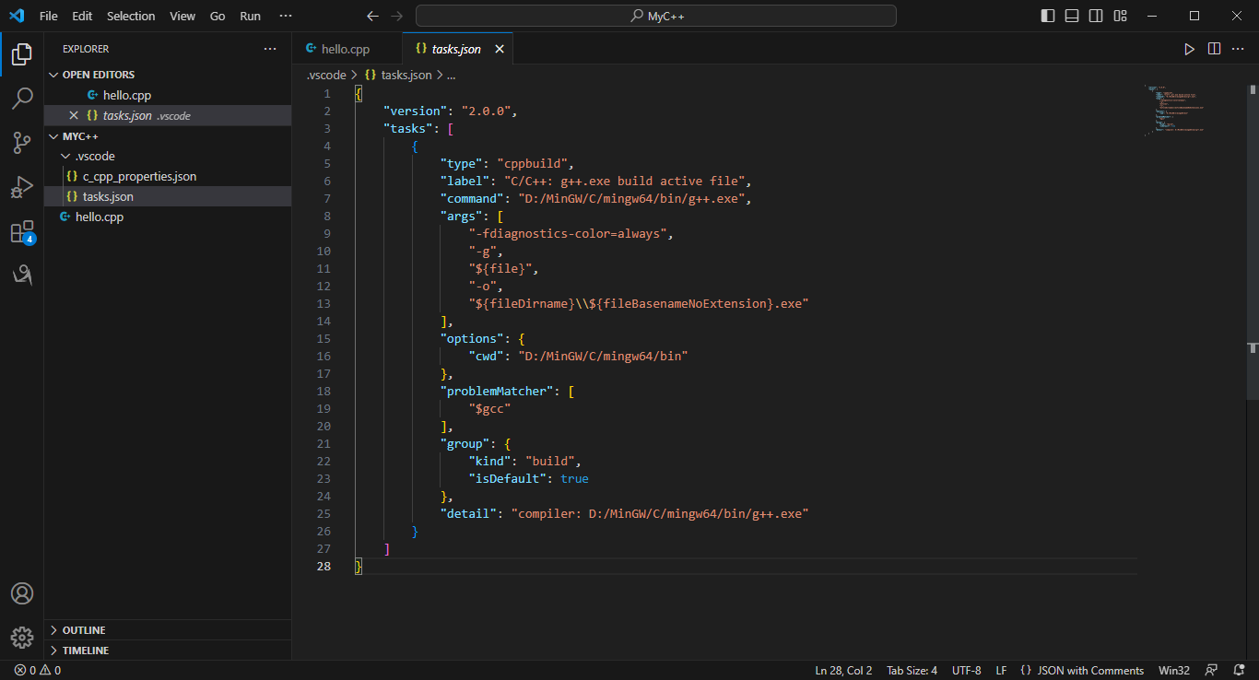
Task: Click the Run play button in editor toolbar
Action: [x=1189, y=49]
